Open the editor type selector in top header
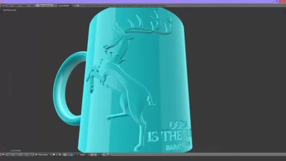This screenshot has height=161, width=286. click(4, 6)
